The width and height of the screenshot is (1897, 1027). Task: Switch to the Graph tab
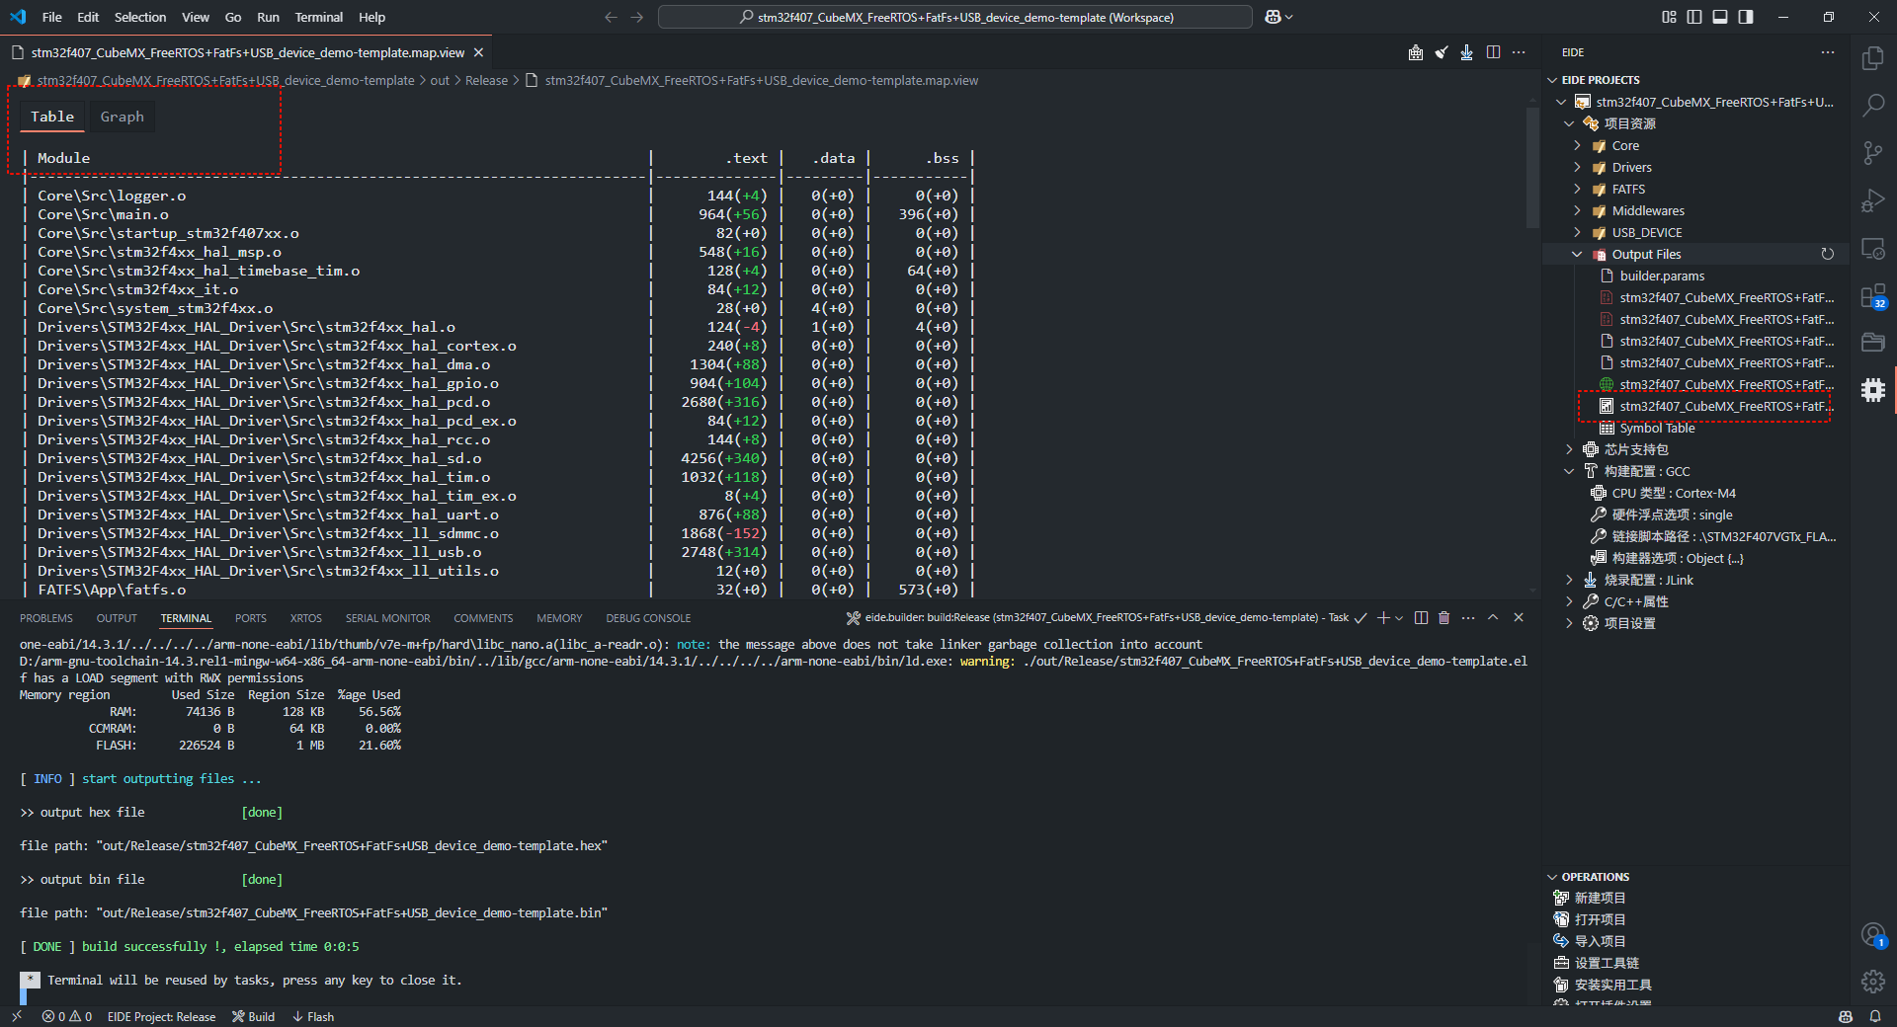click(x=122, y=117)
